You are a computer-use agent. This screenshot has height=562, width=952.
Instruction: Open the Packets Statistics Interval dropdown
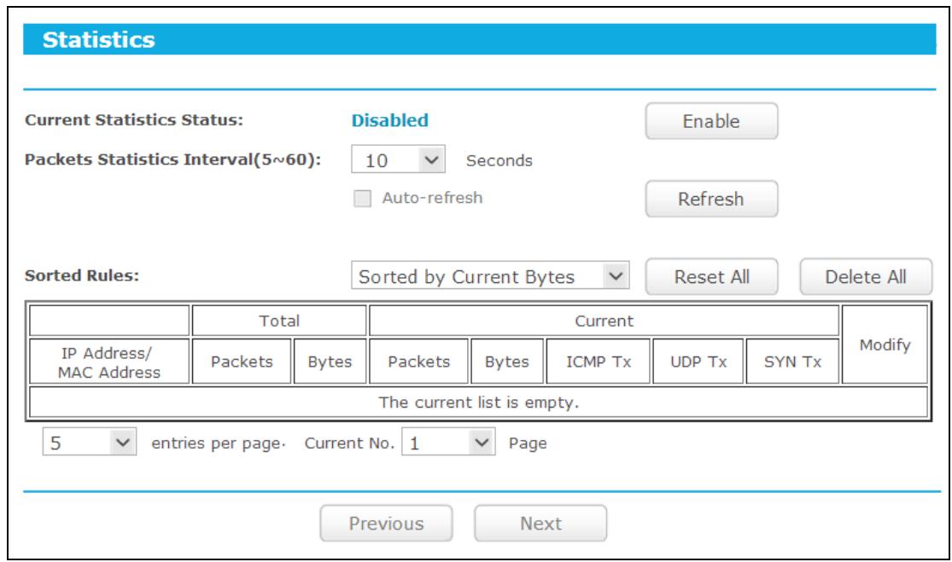398,160
